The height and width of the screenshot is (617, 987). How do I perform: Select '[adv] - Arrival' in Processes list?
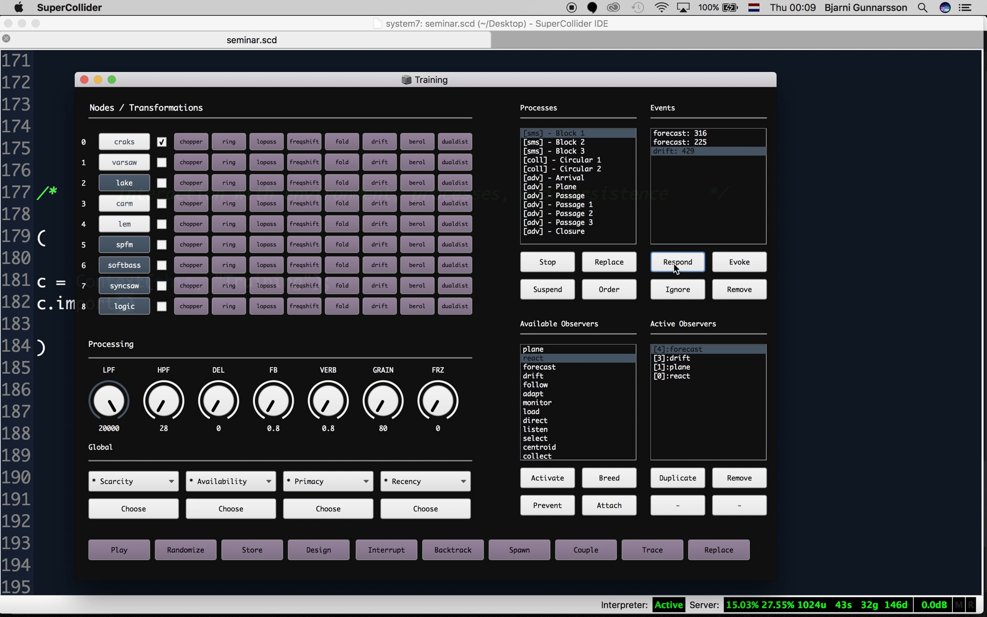pos(578,178)
